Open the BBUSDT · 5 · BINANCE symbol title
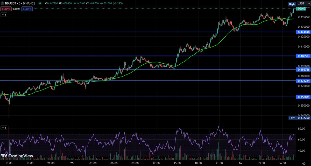The image size is (311, 166). [x=20, y=3]
